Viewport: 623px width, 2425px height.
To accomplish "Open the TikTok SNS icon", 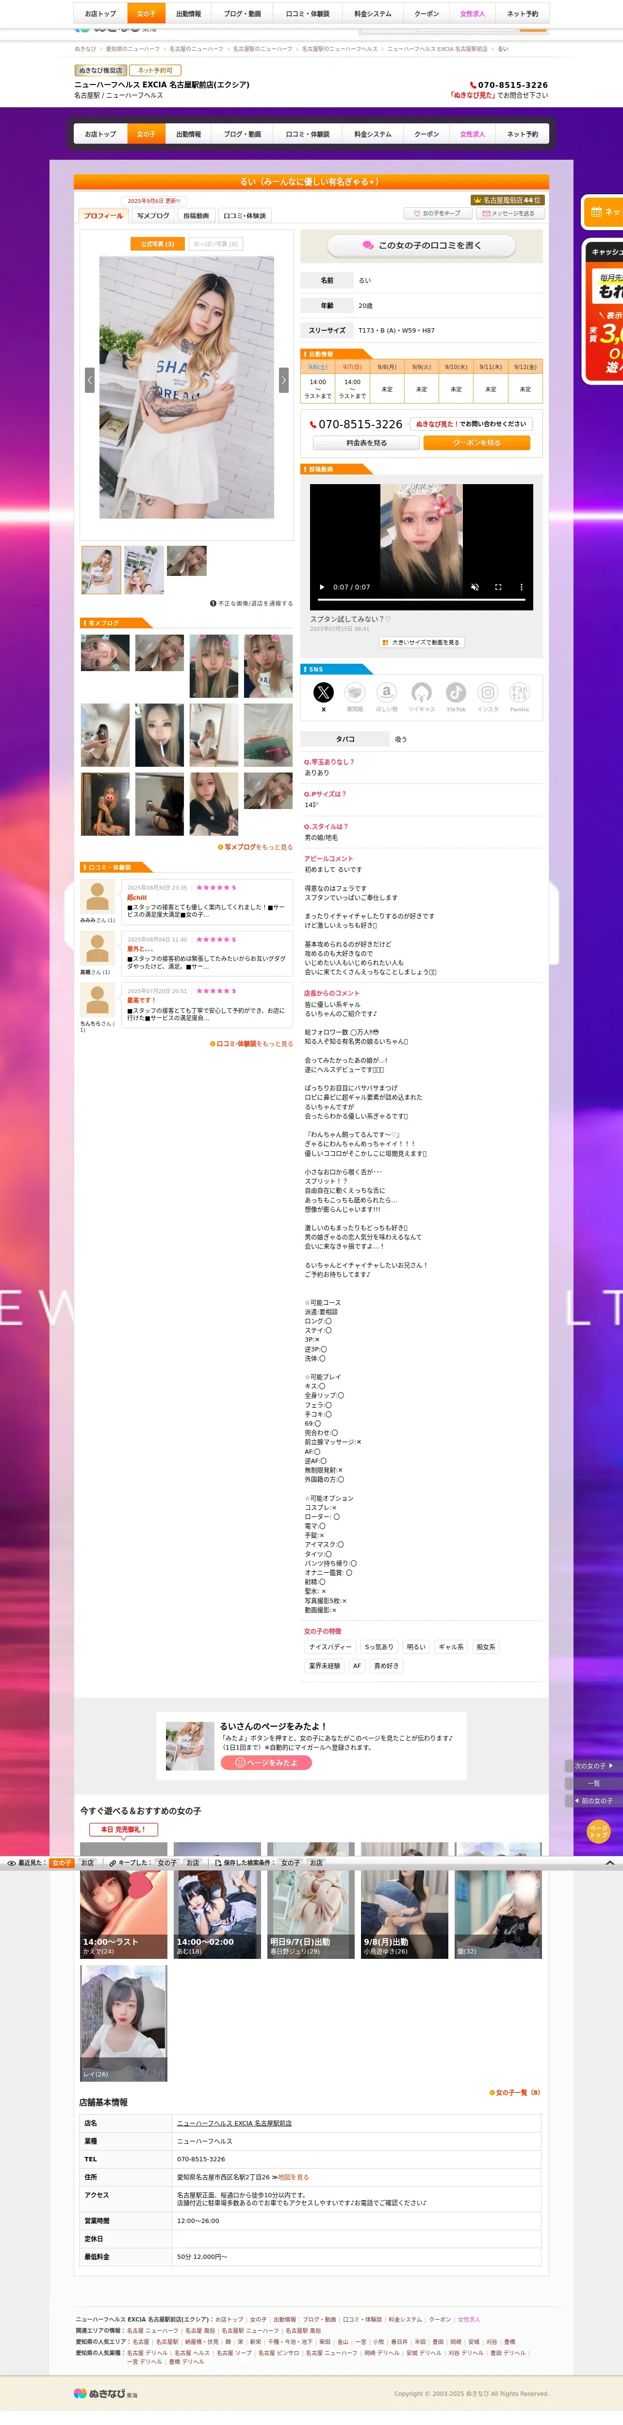I will click(x=456, y=693).
